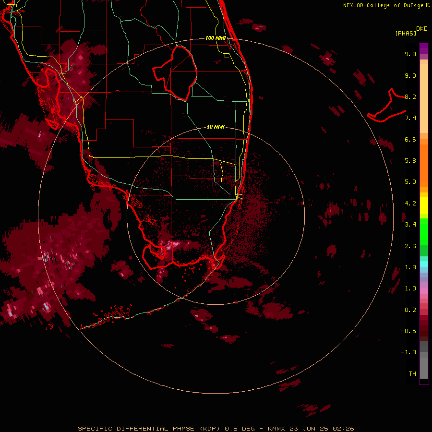Select the 1.8 scale label
Screen dimensions: 432x432
[410, 267]
